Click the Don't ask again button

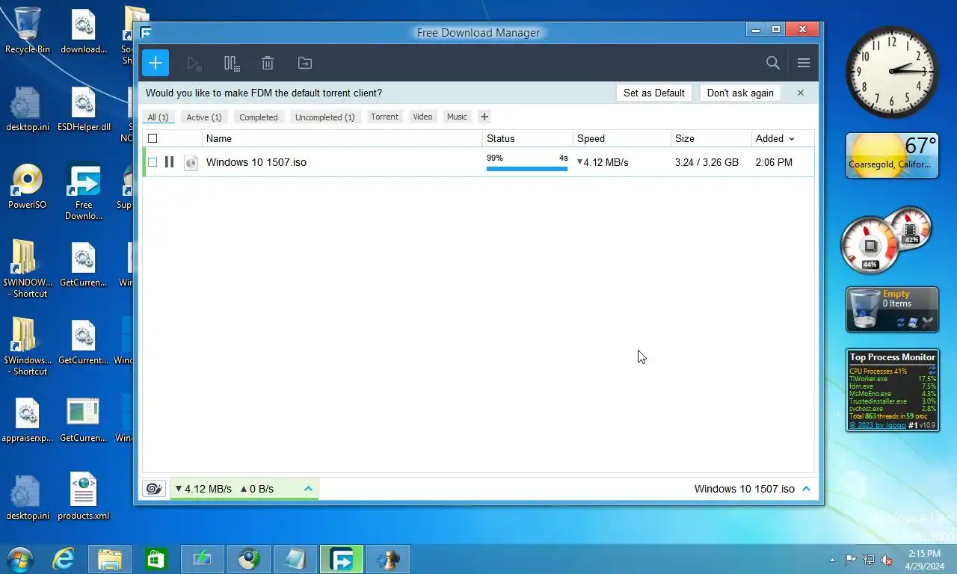click(740, 93)
